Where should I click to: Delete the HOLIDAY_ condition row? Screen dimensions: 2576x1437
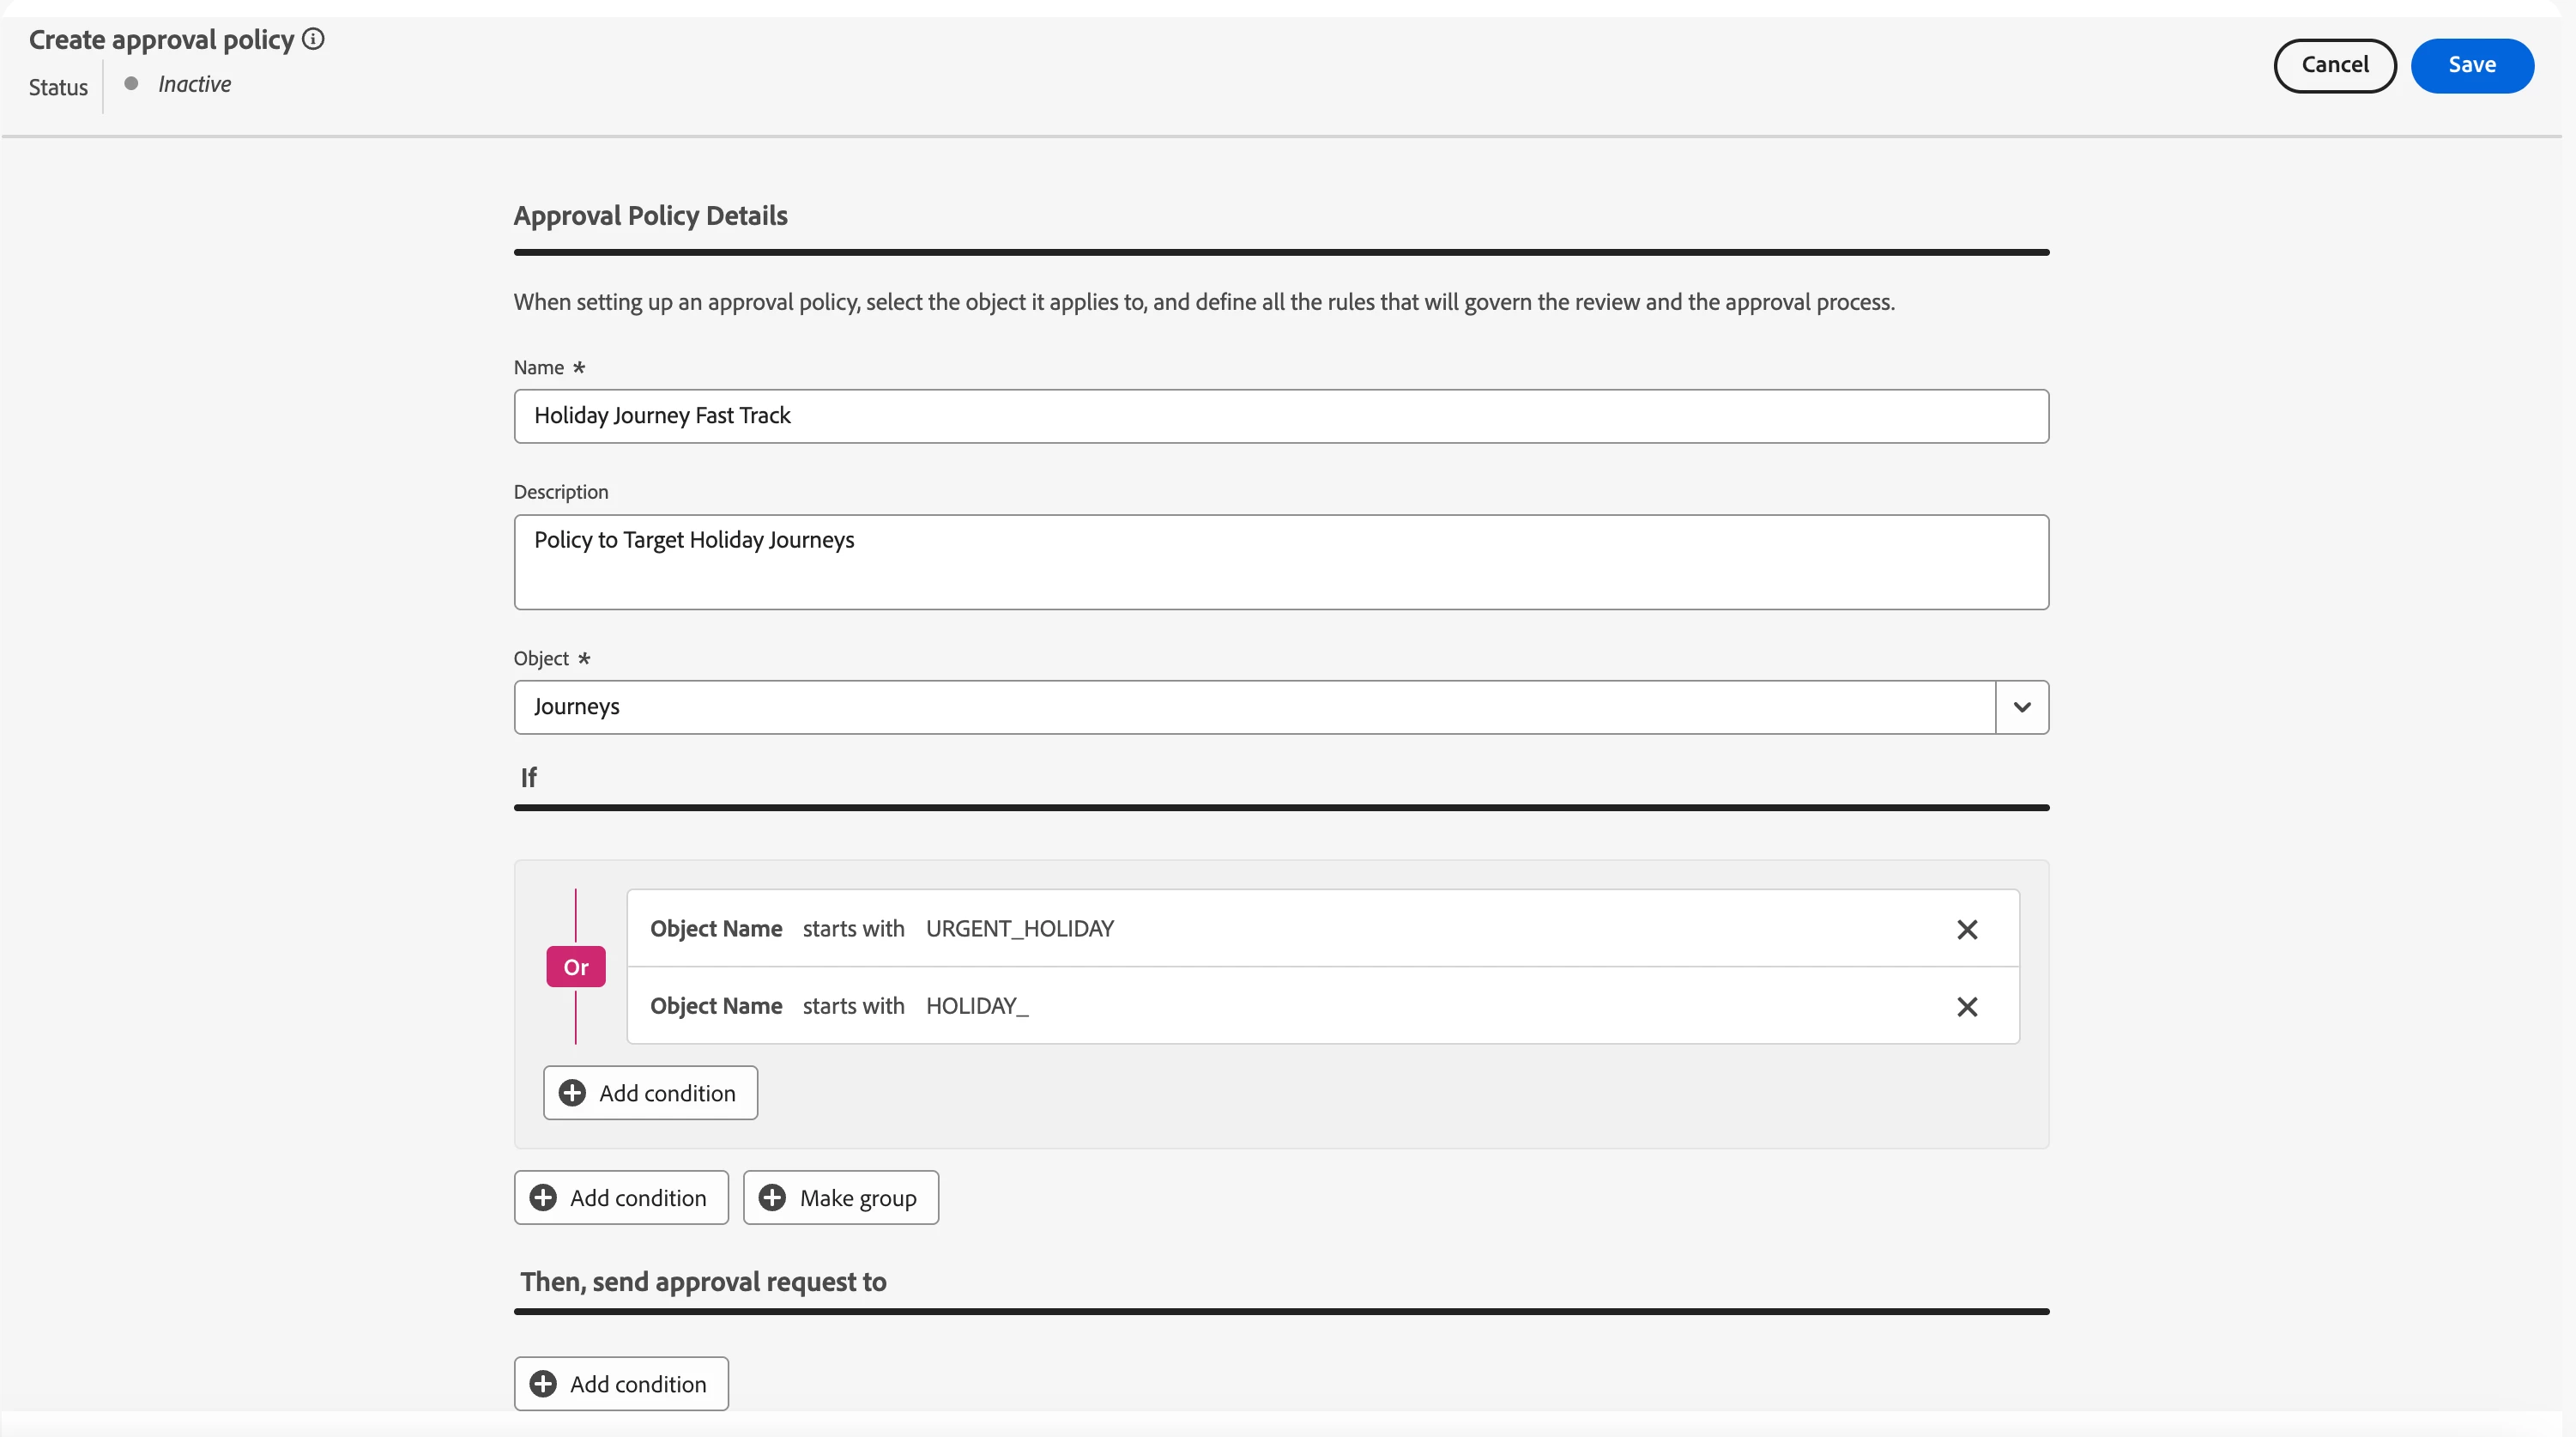1966,1007
